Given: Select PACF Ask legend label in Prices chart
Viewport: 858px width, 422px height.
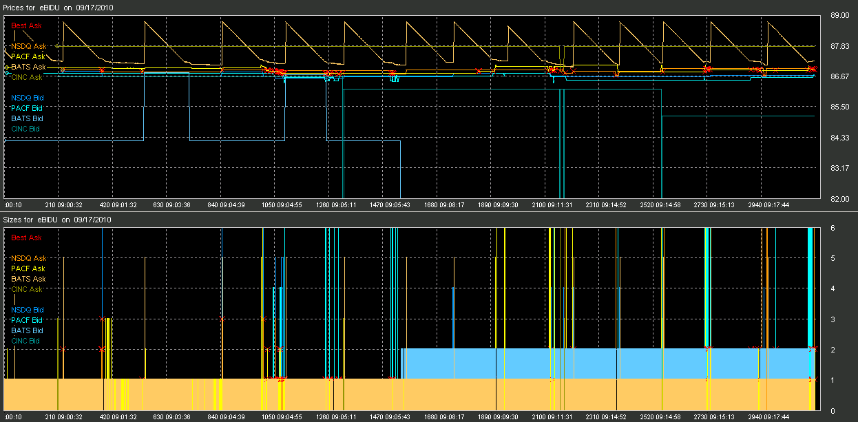Looking at the screenshot, I should 28,56.
